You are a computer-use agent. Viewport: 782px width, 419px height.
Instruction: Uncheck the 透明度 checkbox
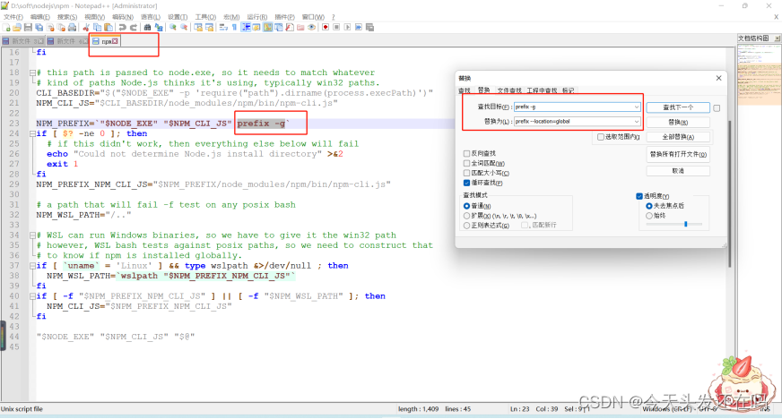pos(639,196)
